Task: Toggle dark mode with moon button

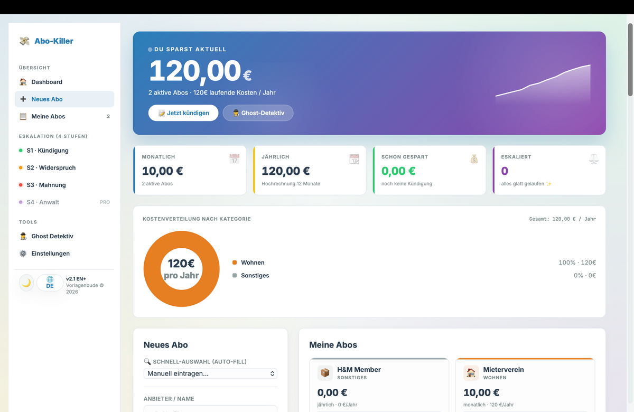Action: (26, 283)
